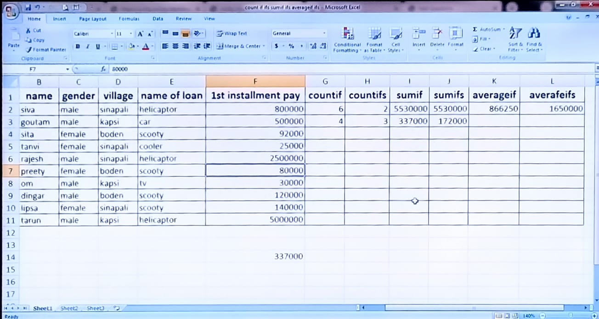This screenshot has height=319, width=599.
Task: Open the Sheet2 worksheet tab
Action: [x=69, y=308]
